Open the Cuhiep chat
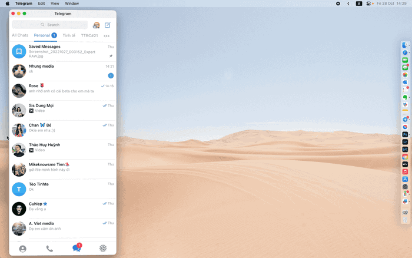The height and width of the screenshot is (258, 412). [x=63, y=209]
